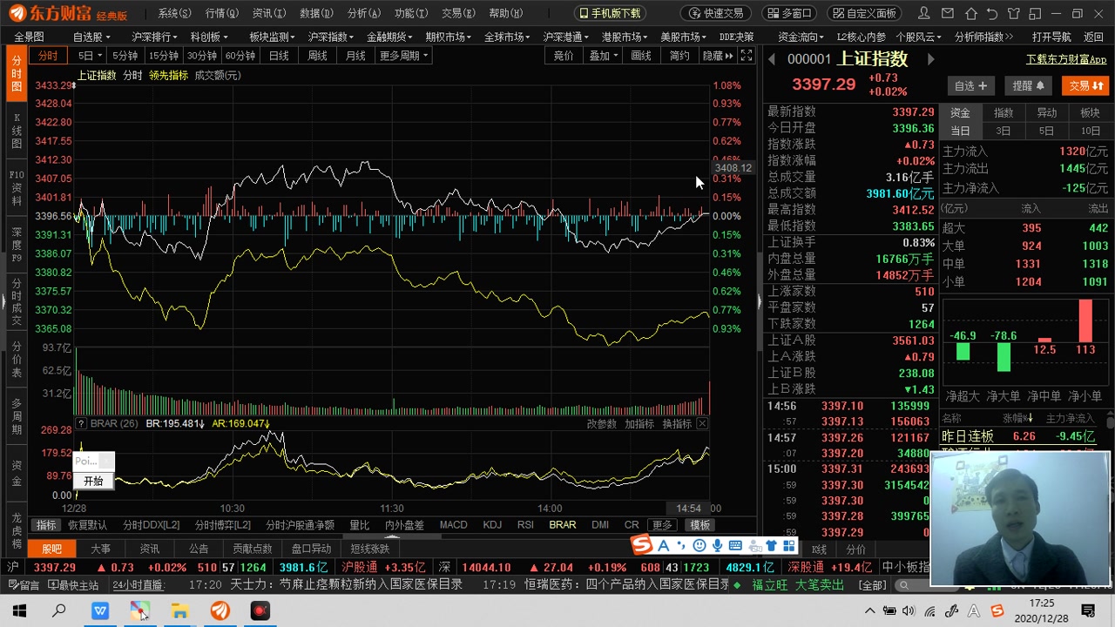The image size is (1115, 627).
Task: Open the skin (shirt) icon
Action: [x=1012, y=14]
